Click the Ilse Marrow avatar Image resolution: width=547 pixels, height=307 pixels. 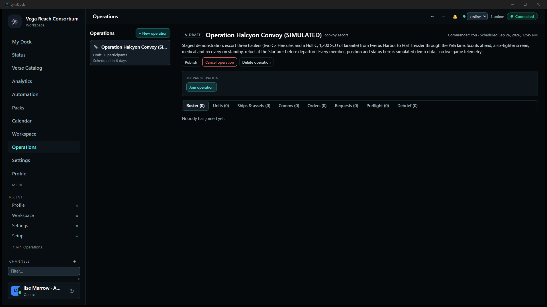(16, 291)
